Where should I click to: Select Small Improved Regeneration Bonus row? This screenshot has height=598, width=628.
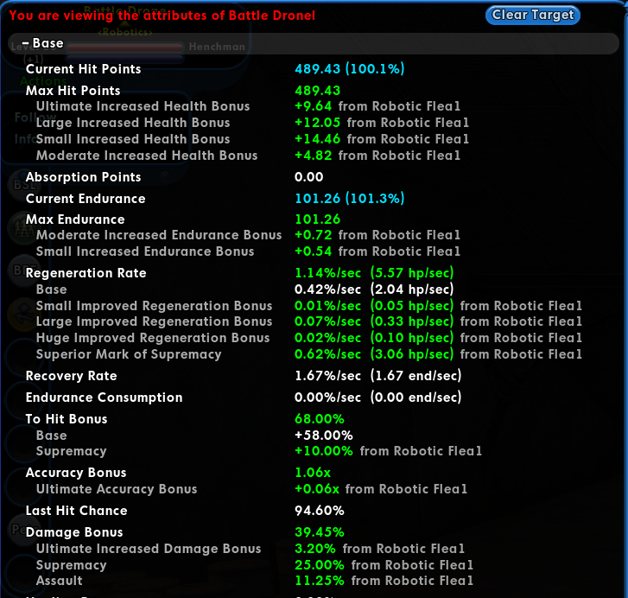pyautogui.click(x=308, y=306)
